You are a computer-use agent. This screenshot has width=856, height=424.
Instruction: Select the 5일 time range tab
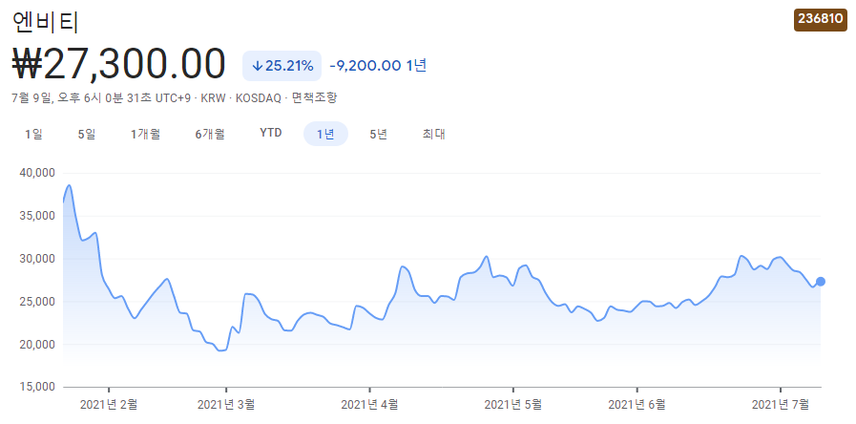(x=87, y=134)
